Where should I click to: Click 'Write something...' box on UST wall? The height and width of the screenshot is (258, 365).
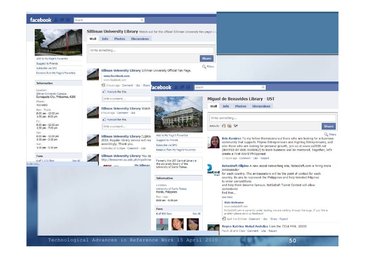click(x=273, y=118)
